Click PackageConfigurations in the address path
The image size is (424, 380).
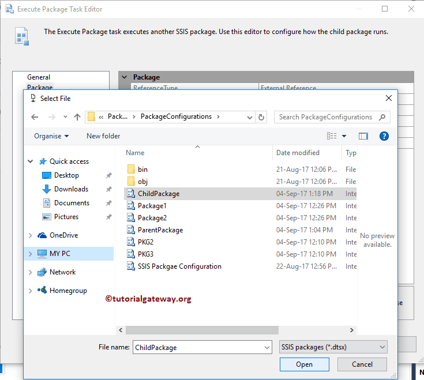pos(176,116)
